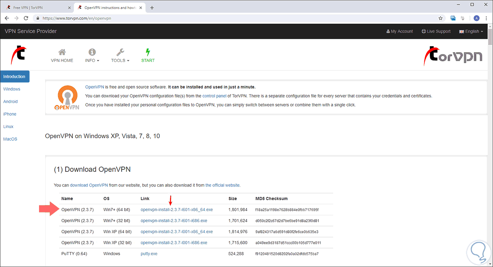
Task: Click the greyed-out extension icon in toolbar
Action: click(463, 18)
